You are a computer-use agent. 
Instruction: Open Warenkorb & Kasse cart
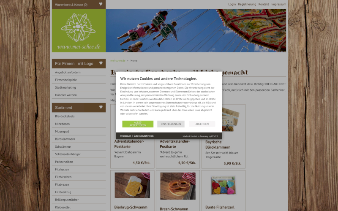pyautogui.click(x=71, y=5)
